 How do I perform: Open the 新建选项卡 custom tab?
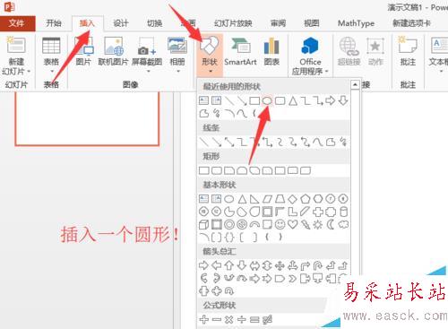click(411, 23)
